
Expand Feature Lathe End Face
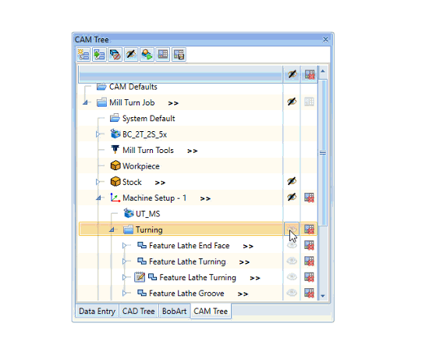point(124,246)
